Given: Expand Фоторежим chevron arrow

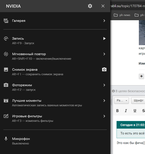Looking at the screenshot, I should point(104,85).
